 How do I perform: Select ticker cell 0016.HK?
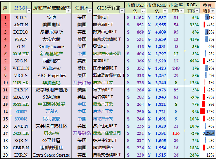(21, 54)
